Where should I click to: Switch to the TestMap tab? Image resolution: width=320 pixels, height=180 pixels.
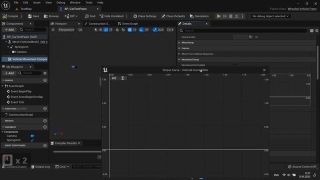pos(26,9)
